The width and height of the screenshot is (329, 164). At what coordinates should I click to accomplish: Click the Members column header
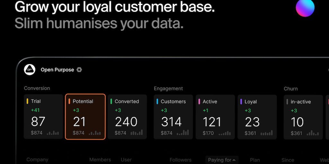click(100, 160)
